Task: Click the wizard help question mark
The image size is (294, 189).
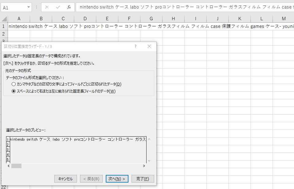Action: (x=136, y=46)
